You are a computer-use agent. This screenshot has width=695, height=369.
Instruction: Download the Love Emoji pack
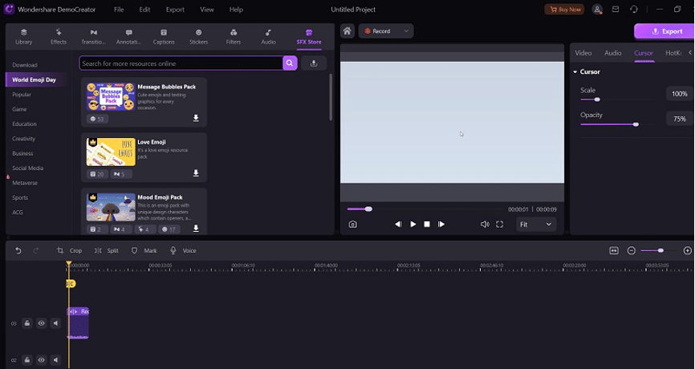pyautogui.click(x=196, y=173)
